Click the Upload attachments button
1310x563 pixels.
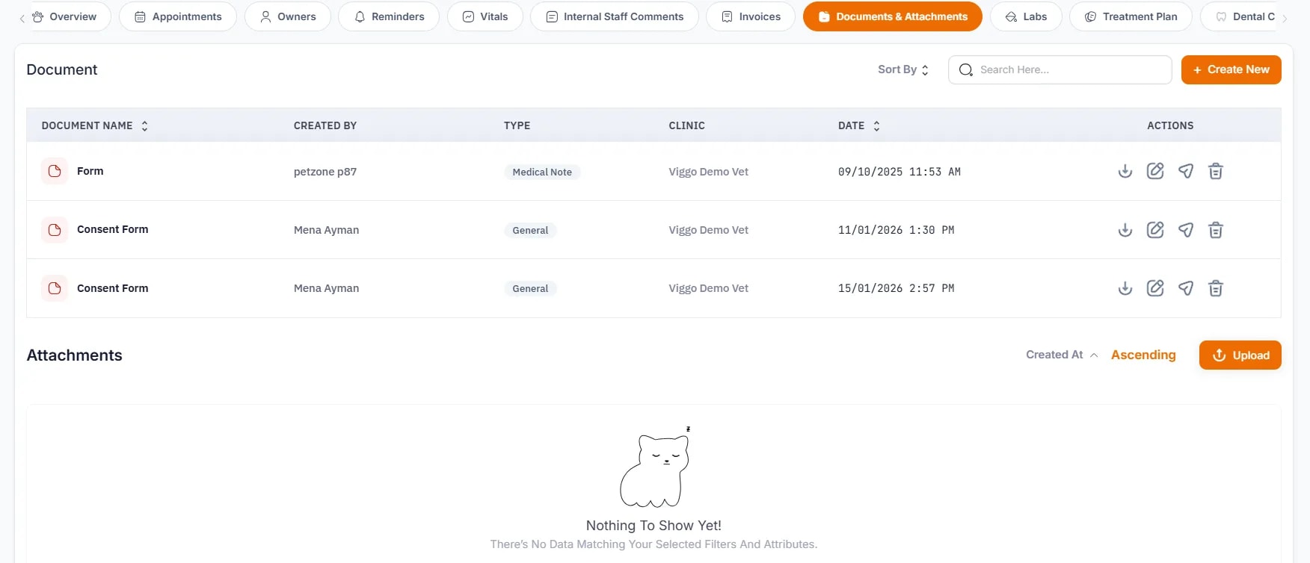(1240, 355)
